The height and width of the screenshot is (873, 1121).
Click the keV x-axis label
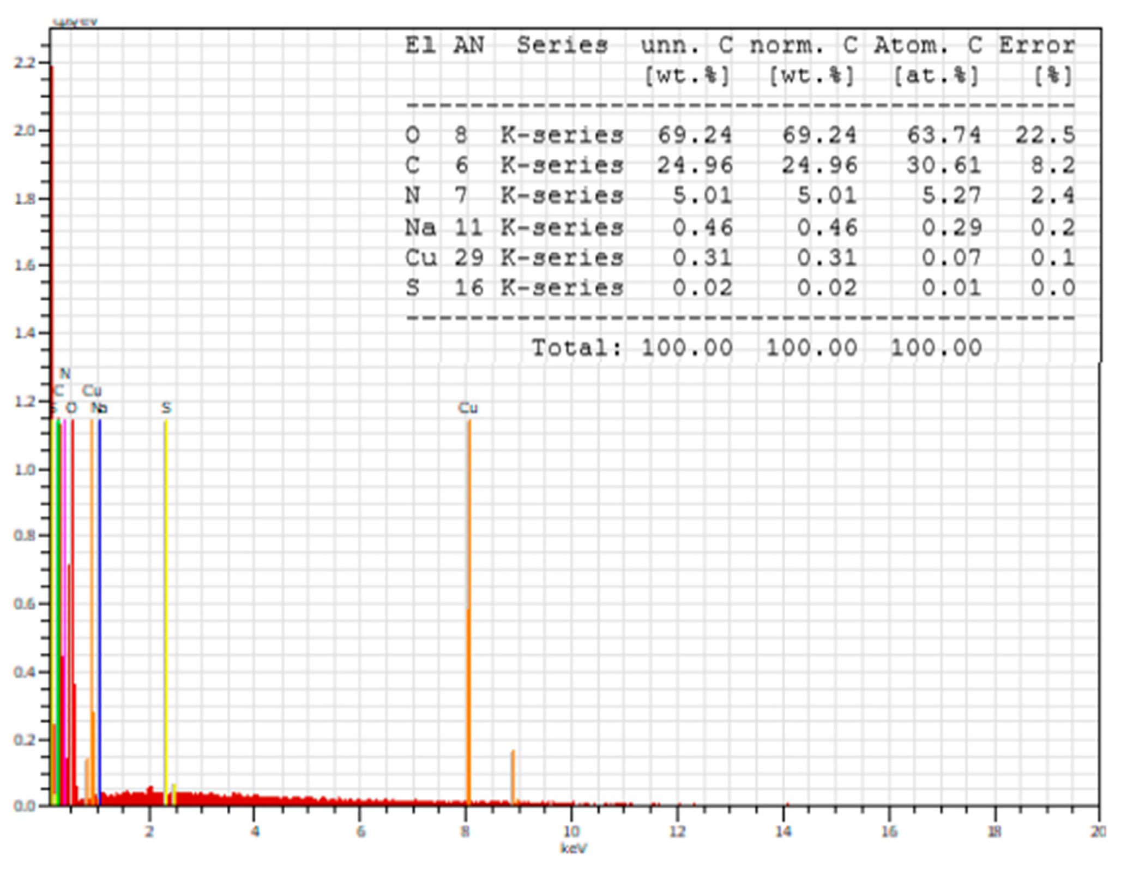tap(574, 848)
